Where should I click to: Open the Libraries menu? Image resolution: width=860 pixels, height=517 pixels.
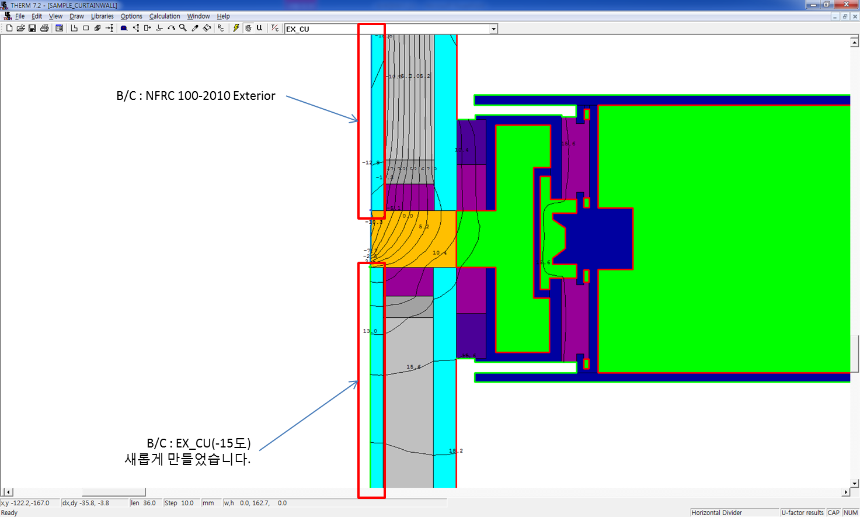pos(102,16)
